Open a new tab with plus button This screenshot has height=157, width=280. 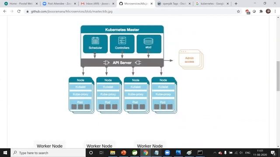pos(236,3)
